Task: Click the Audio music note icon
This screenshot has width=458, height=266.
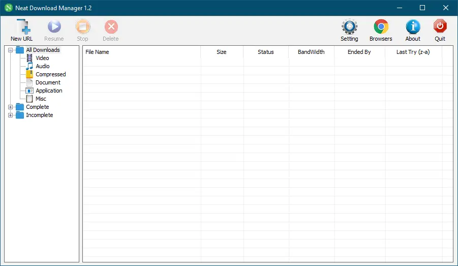Action: pos(29,66)
